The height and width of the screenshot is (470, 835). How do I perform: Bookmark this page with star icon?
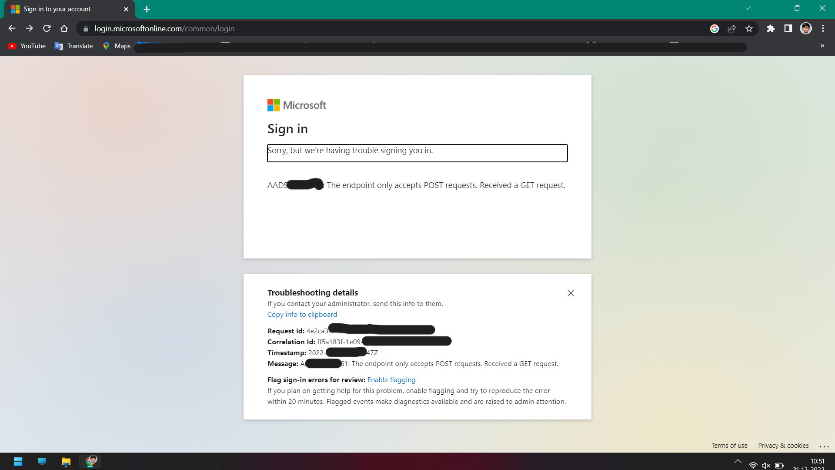point(749,29)
